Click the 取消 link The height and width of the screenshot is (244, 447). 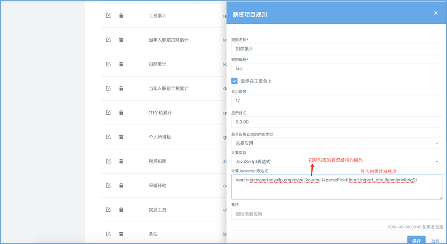point(435,241)
